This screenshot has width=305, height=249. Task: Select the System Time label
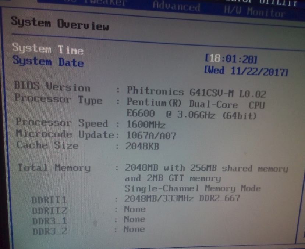tap(48, 48)
